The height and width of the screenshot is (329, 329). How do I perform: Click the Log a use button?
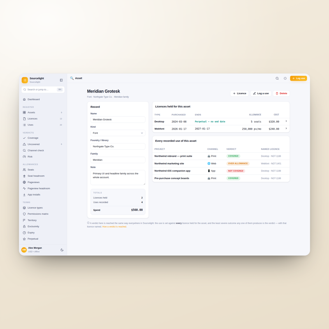[x=261, y=93]
